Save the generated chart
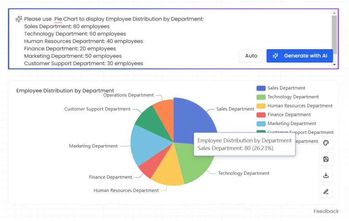349x221 pixels. coord(325,159)
